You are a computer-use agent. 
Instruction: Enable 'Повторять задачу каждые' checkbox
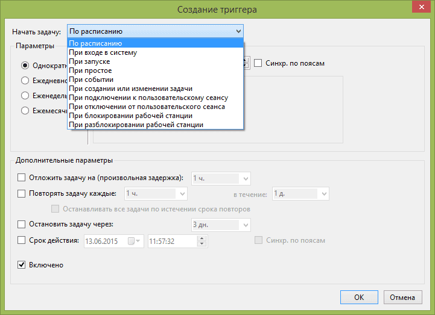[x=21, y=193]
